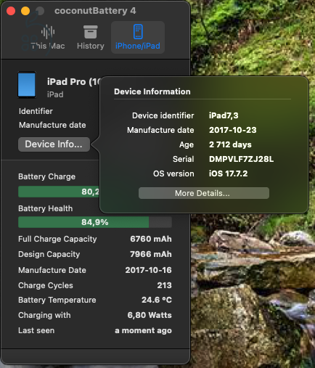Click the manufacture date 2017-10-23 value

(232, 130)
